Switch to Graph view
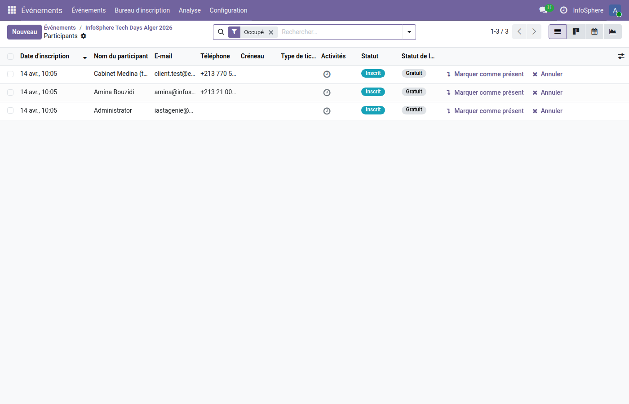The image size is (629, 404). (612, 32)
